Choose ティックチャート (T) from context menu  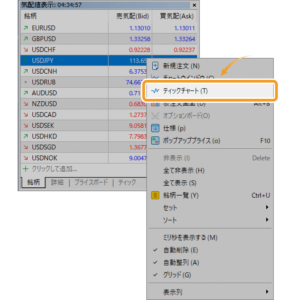coord(210,91)
